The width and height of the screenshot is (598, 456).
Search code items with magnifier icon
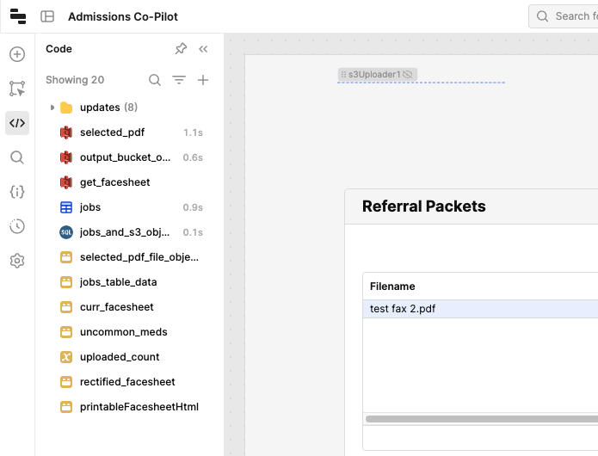(155, 80)
